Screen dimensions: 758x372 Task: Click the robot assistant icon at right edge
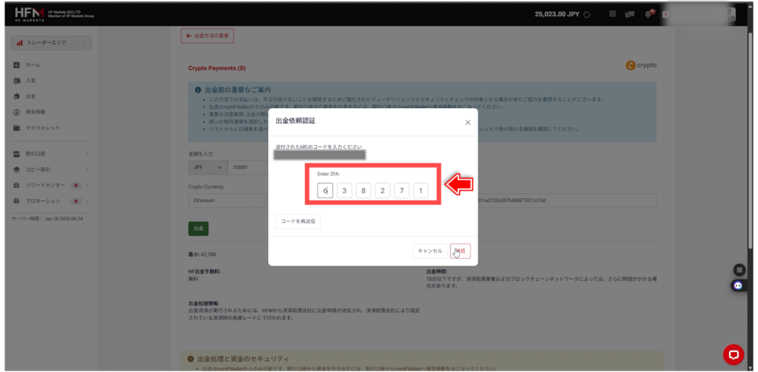[737, 285]
